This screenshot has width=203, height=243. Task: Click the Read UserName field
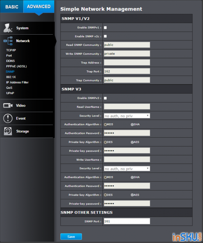pyautogui.click(x=127, y=107)
